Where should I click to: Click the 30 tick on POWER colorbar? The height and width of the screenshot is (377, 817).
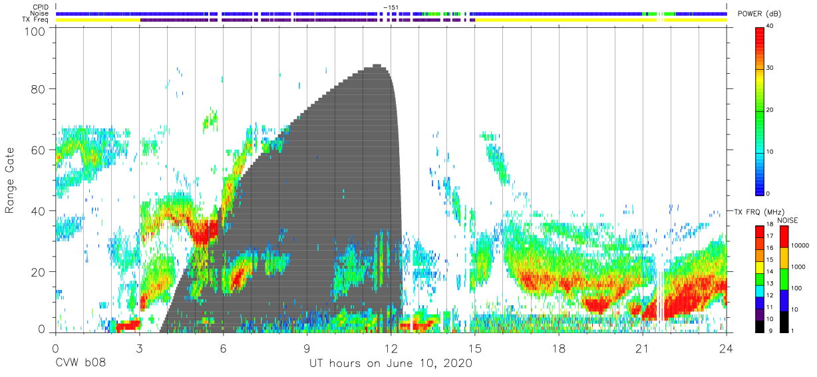tap(770, 68)
